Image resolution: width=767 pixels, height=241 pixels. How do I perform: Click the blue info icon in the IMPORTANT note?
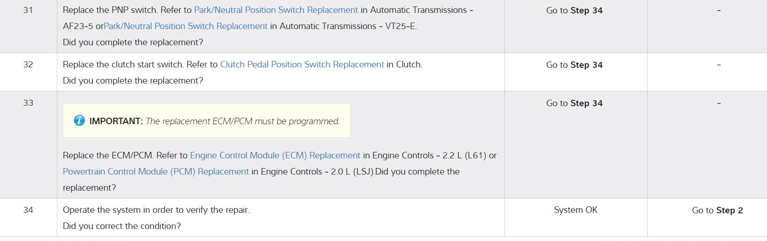pos(80,120)
